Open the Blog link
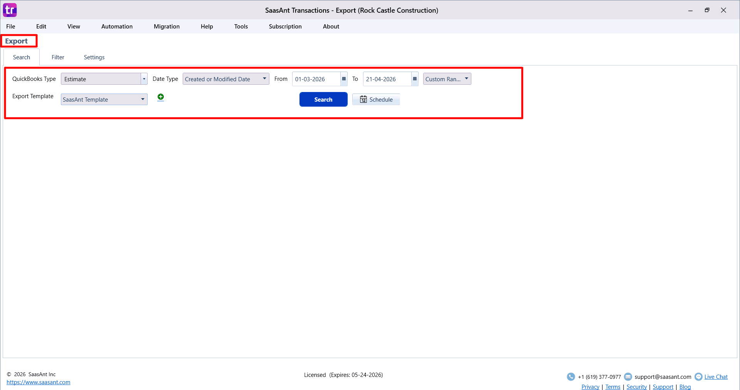Image resolution: width=740 pixels, height=390 pixels. click(x=685, y=387)
